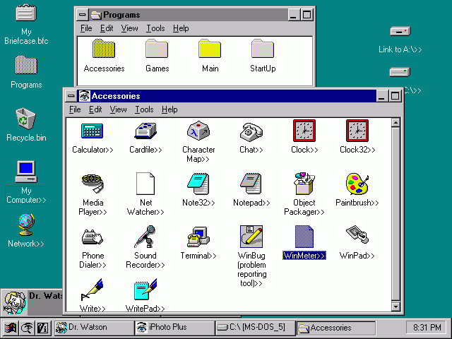The image size is (452, 339).
Task: Open Tools menu in Accessories window
Action: click(144, 109)
